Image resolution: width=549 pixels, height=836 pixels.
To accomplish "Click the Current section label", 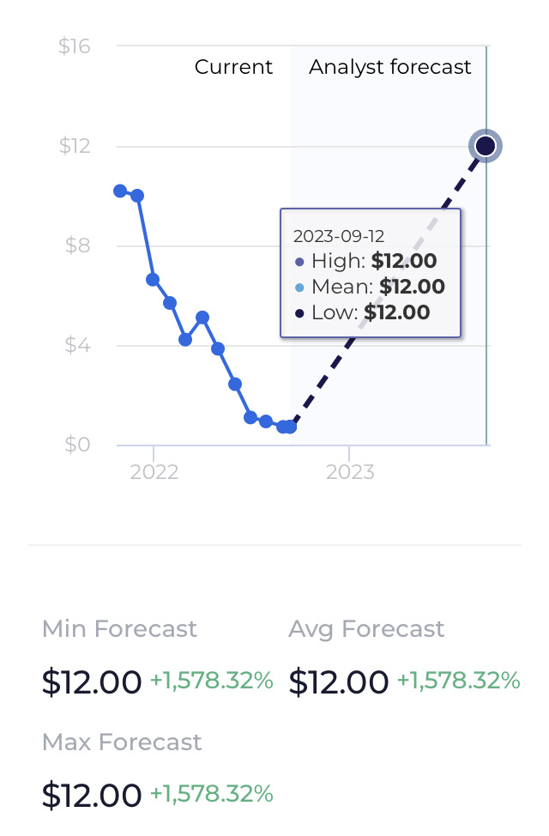I will 233,67.
